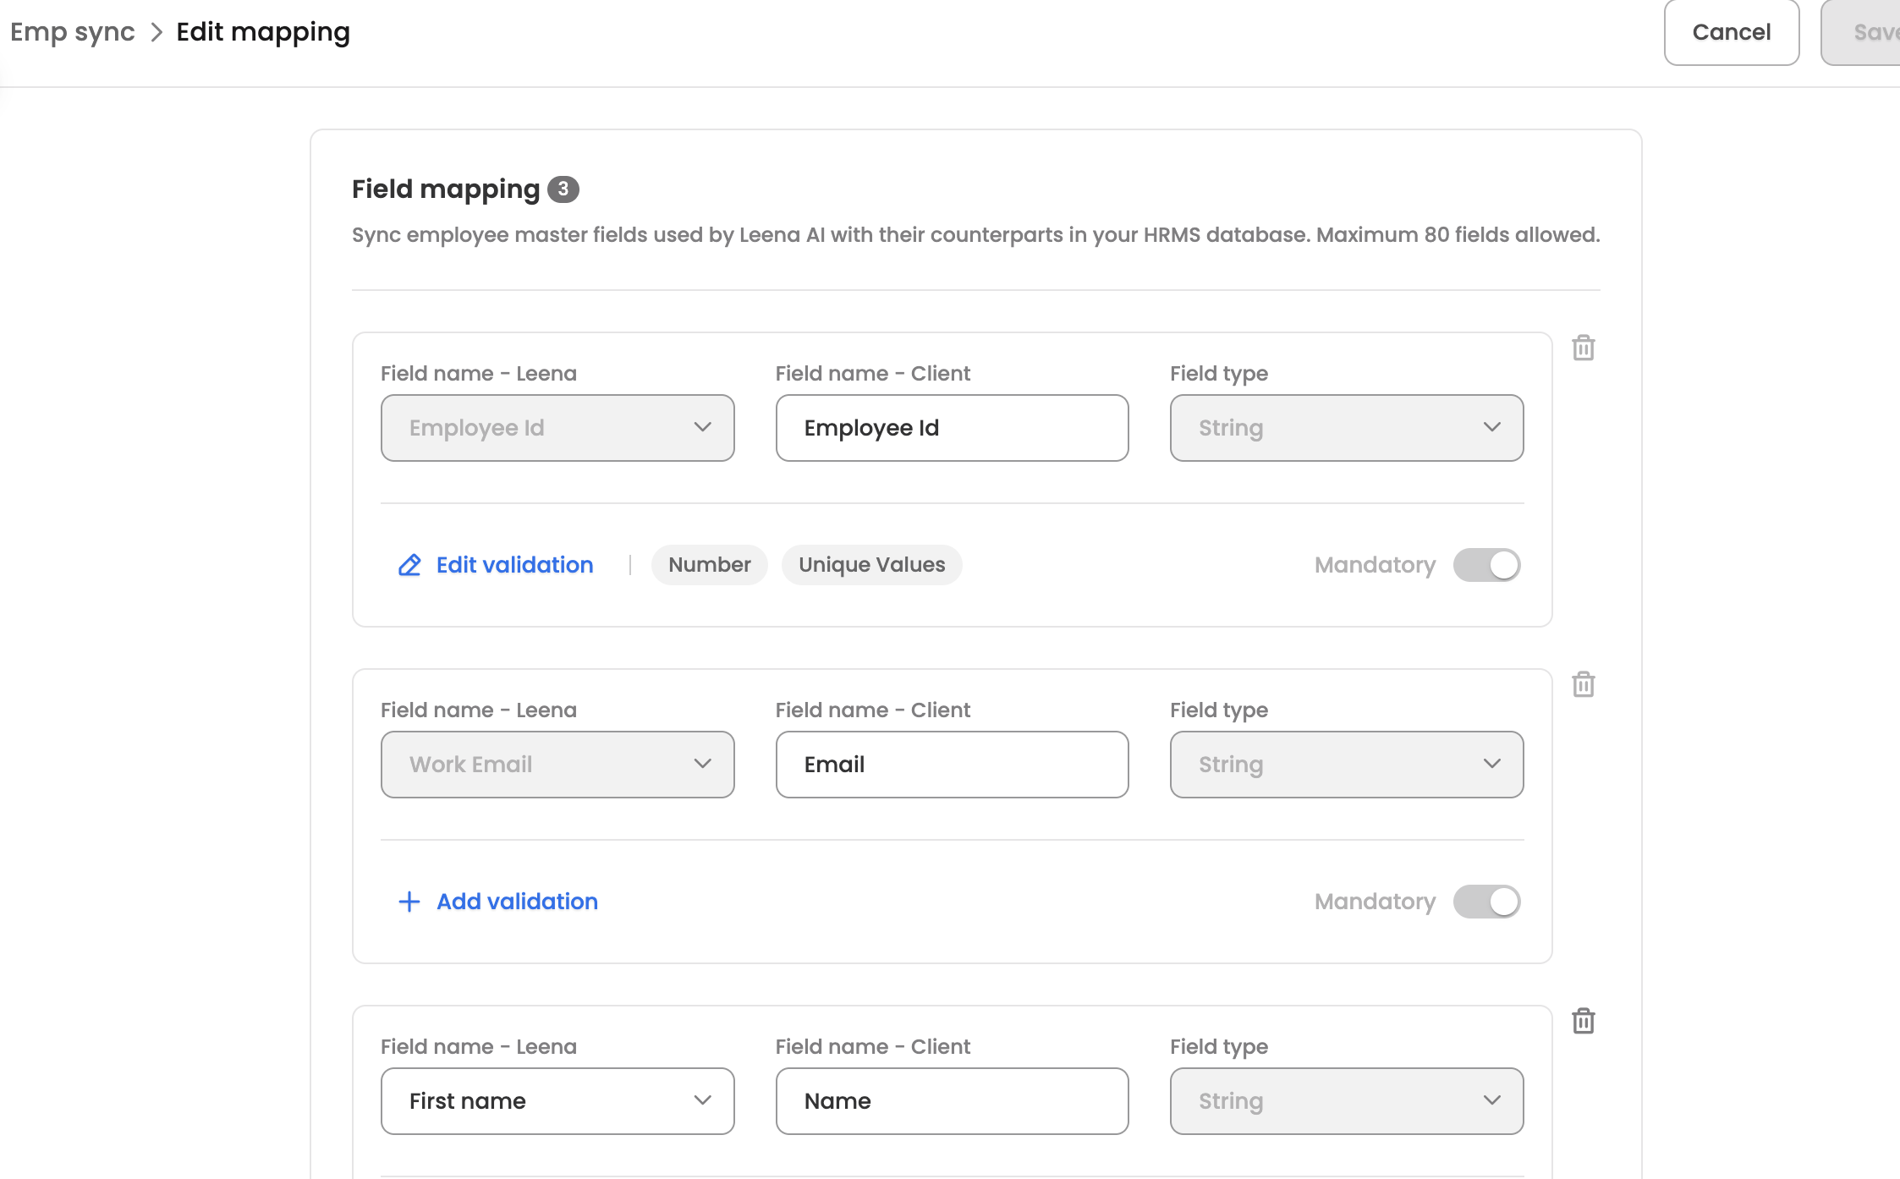The width and height of the screenshot is (1900, 1179).
Task: Toggle Mandatory switch for Employee Id
Action: coord(1486,565)
